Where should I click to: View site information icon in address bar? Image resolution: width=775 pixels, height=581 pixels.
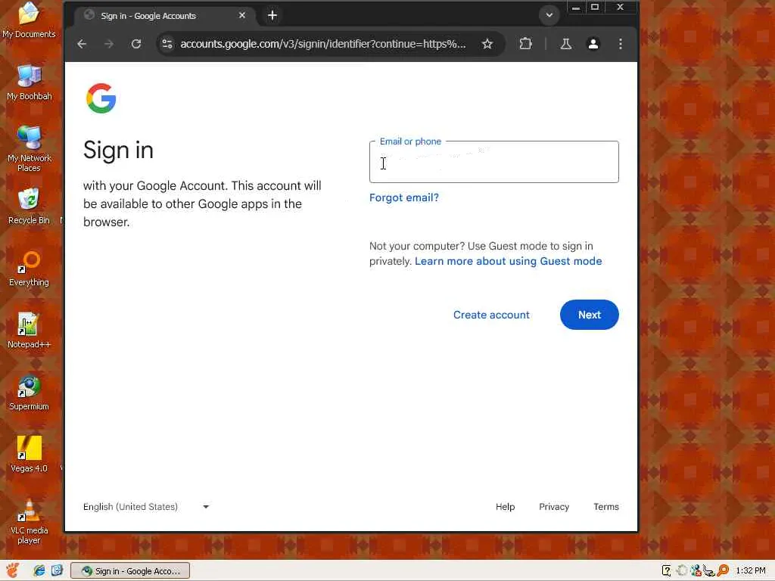[167, 44]
